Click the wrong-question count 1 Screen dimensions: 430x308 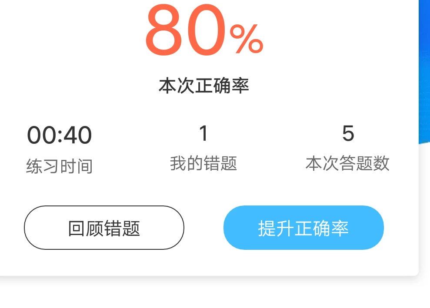(x=203, y=133)
